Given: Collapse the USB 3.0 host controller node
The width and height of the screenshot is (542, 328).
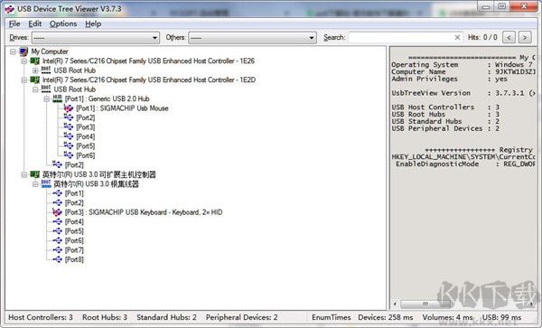Looking at the screenshot, I should [x=23, y=174].
